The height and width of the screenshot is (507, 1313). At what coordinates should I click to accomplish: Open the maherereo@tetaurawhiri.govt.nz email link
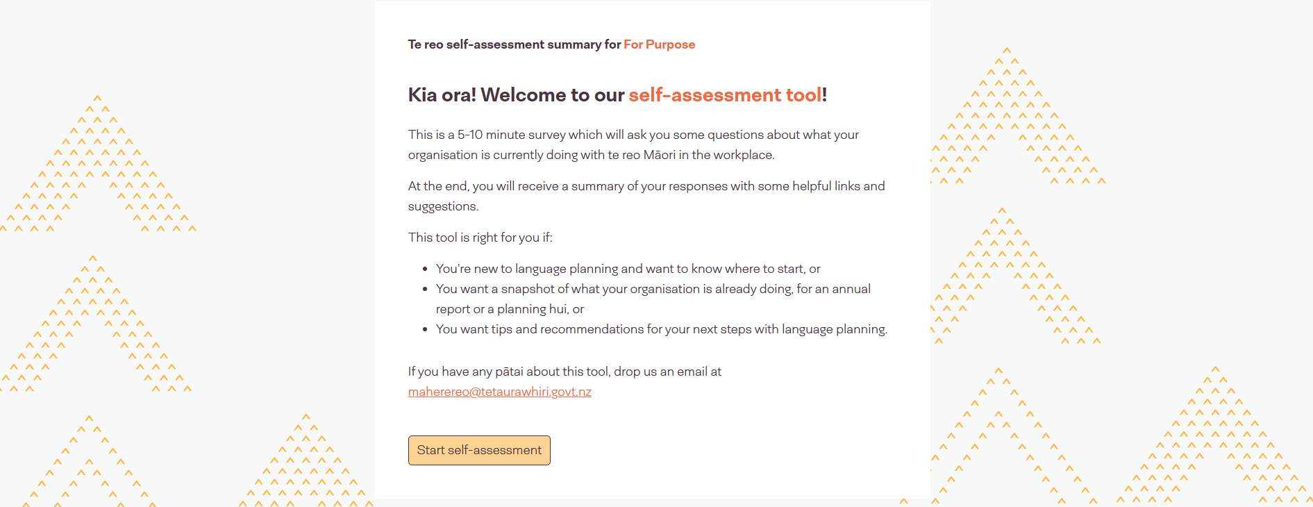click(x=499, y=392)
